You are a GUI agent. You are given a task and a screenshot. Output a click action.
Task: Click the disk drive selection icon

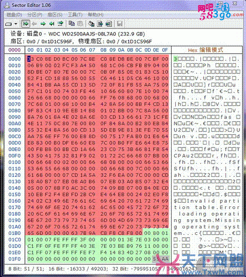(x=8, y=24)
